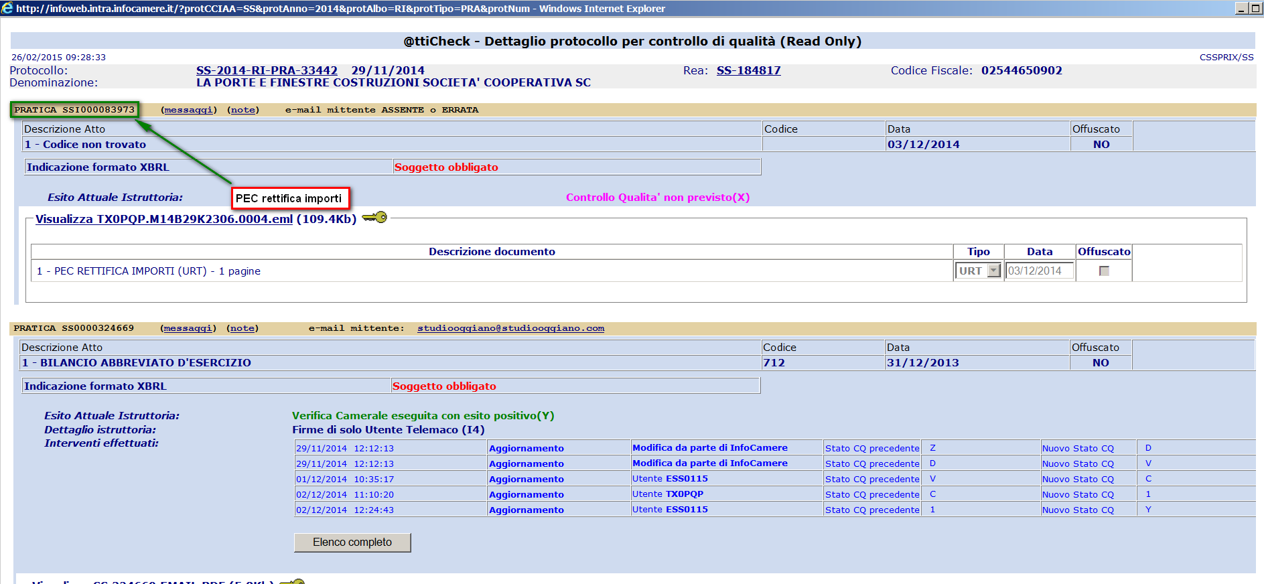Click the Elenco completo button

(x=352, y=542)
